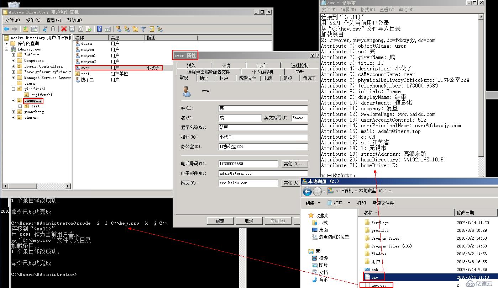Screen dimensions: 498x288
Task: Create a new group via toolbar icon
Action: (x=127, y=29)
